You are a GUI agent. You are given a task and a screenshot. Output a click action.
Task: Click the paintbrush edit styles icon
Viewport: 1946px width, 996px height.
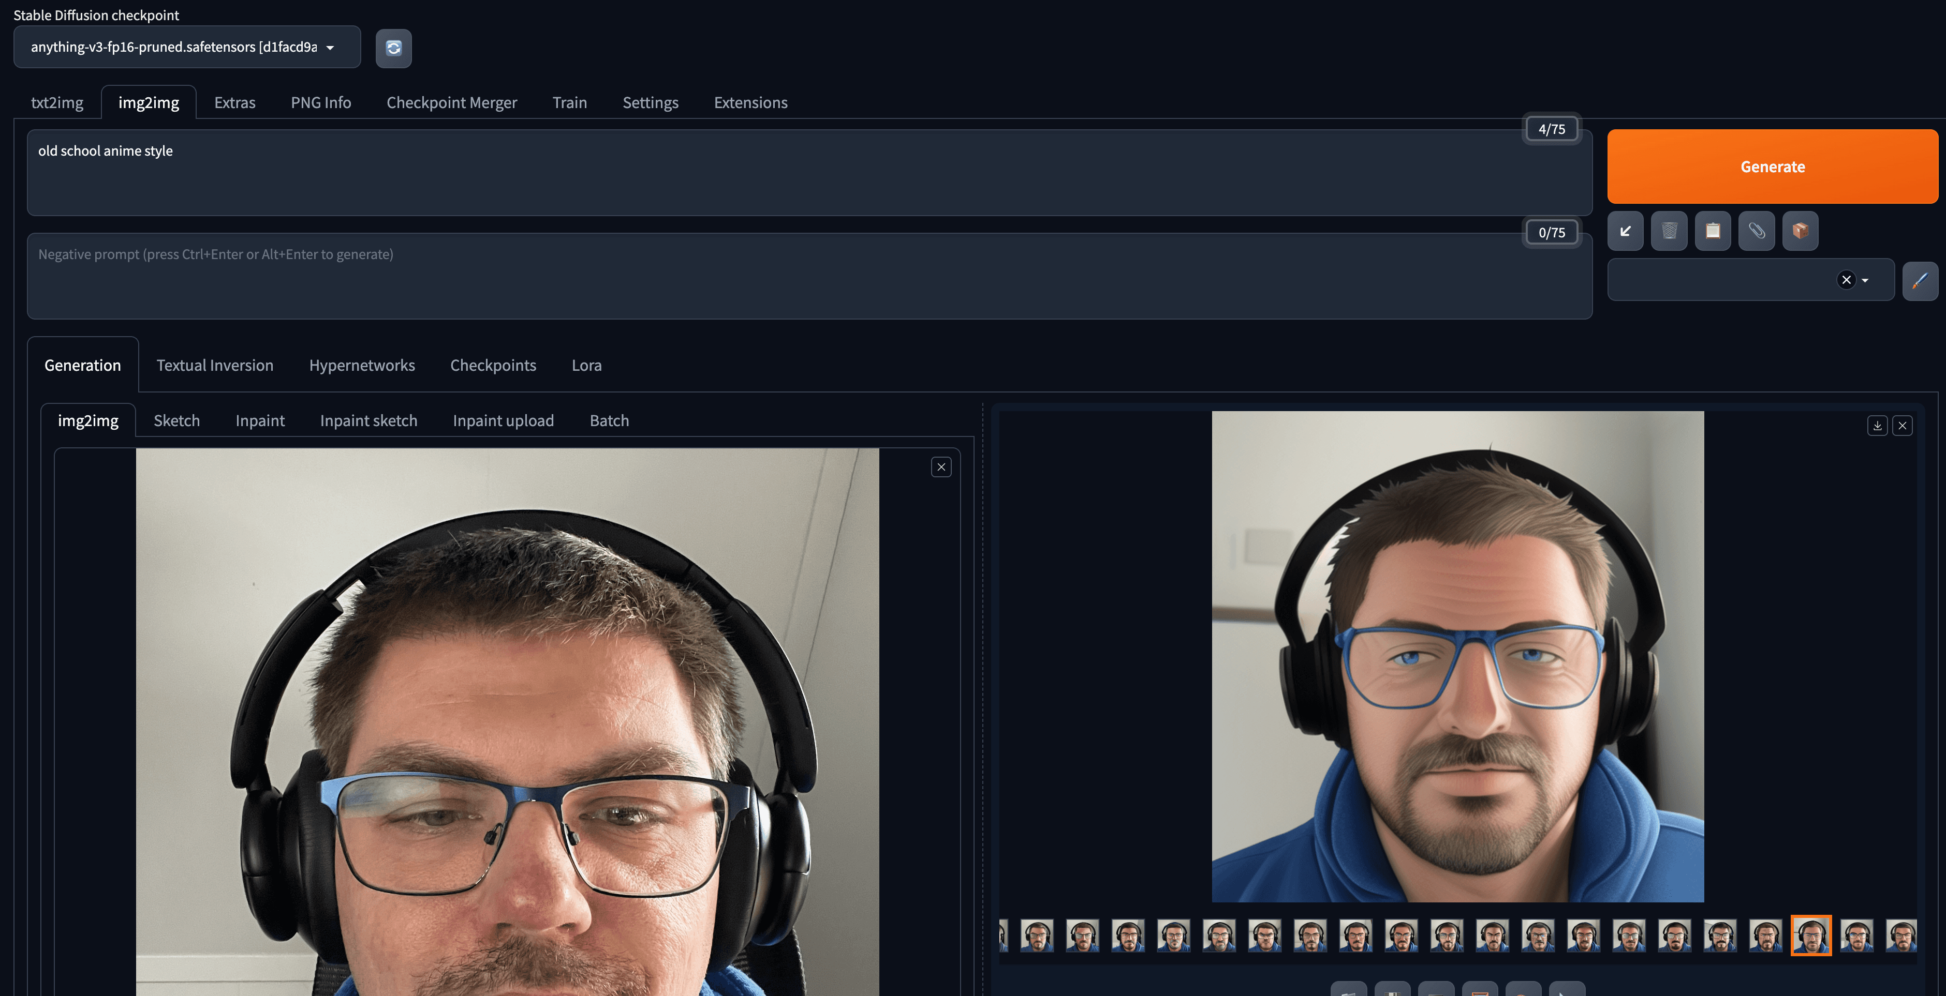(1920, 281)
